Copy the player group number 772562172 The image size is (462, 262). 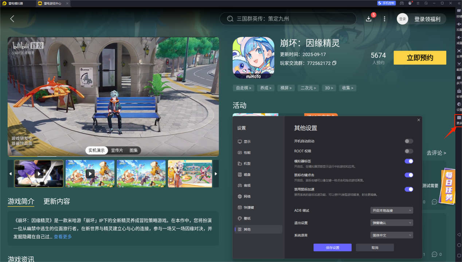pyautogui.click(x=334, y=63)
